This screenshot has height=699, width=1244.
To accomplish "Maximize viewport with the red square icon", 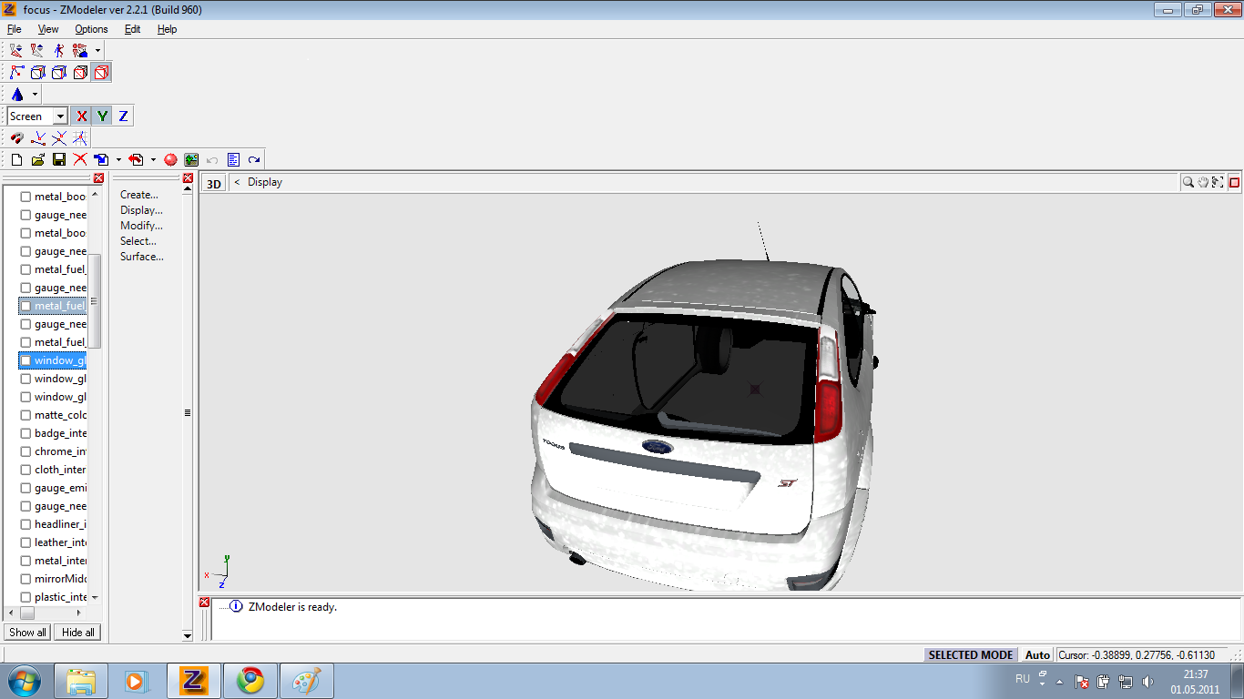I will [1235, 182].
